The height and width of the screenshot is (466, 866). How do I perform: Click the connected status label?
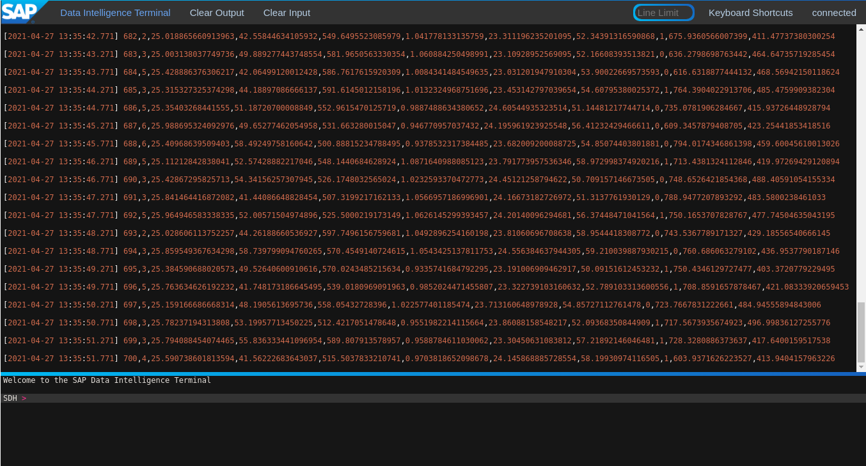point(834,13)
